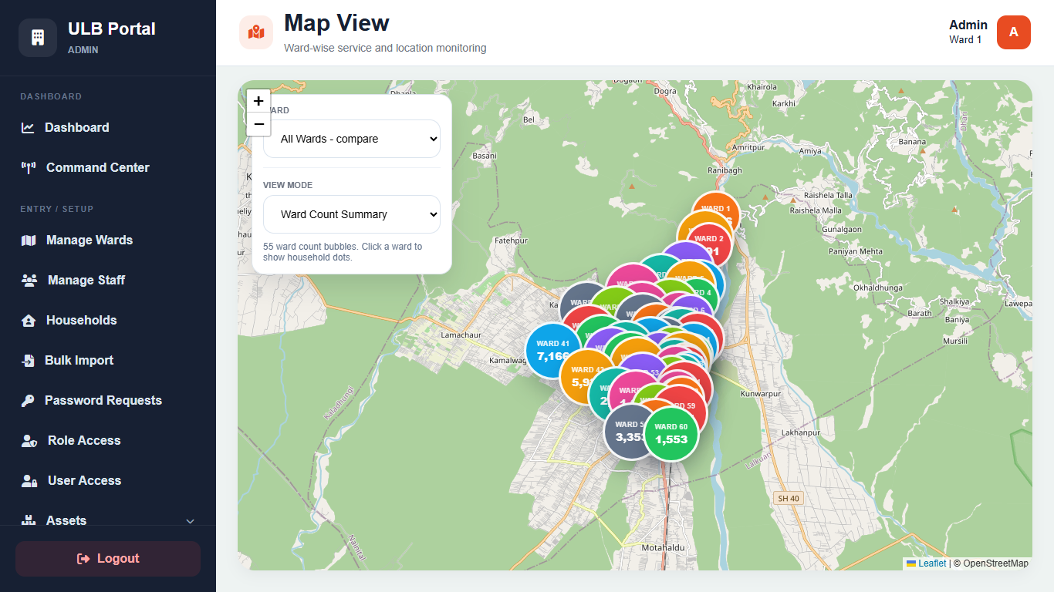Navigate to Households page

tap(108, 321)
